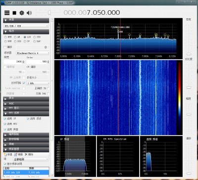Expand the Recording panel header
Image resolution: width=198 pixels, height=180 pixels.
tap(26, 144)
